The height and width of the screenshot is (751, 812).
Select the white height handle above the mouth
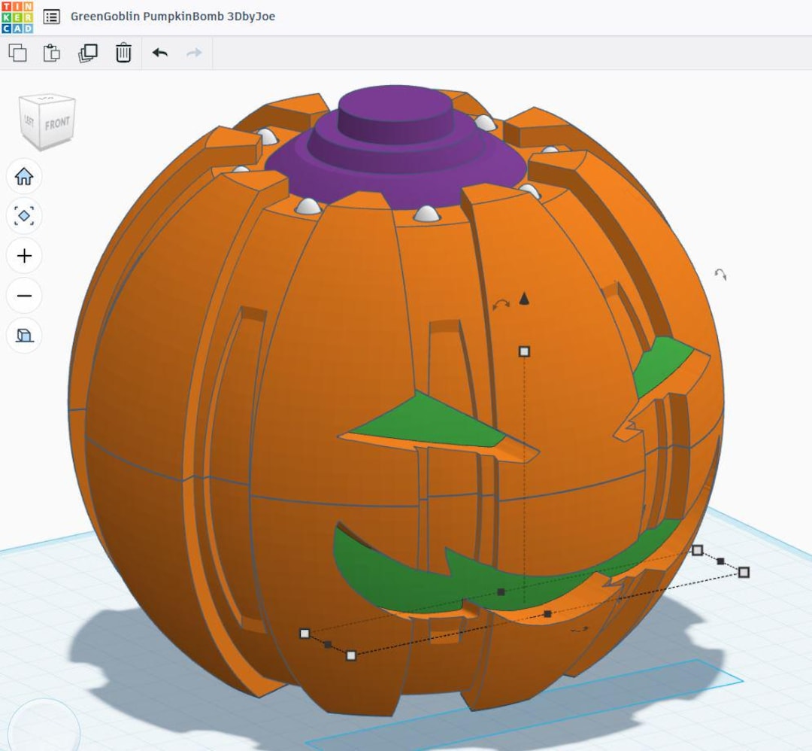point(524,352)
